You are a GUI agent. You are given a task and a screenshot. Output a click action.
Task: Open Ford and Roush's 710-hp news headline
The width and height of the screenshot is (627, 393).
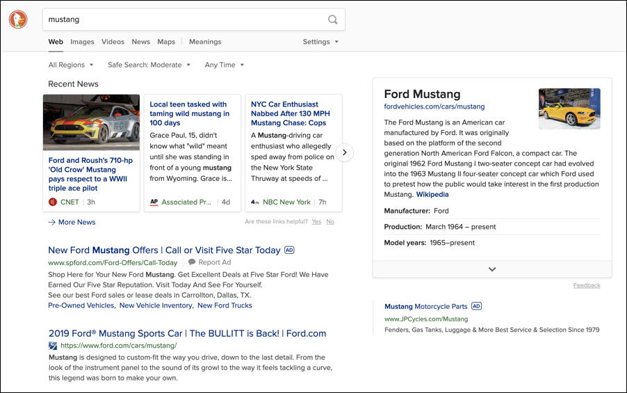[x=90, y=174]
